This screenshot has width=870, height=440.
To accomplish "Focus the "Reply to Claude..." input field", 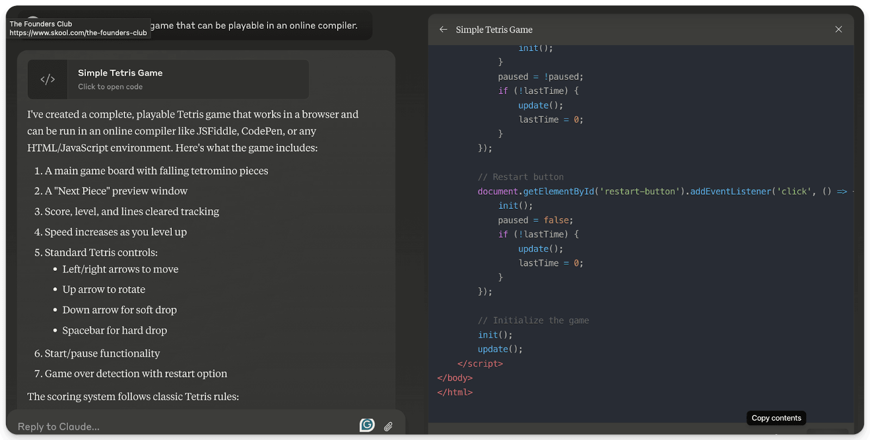I will tap(179, 426).
